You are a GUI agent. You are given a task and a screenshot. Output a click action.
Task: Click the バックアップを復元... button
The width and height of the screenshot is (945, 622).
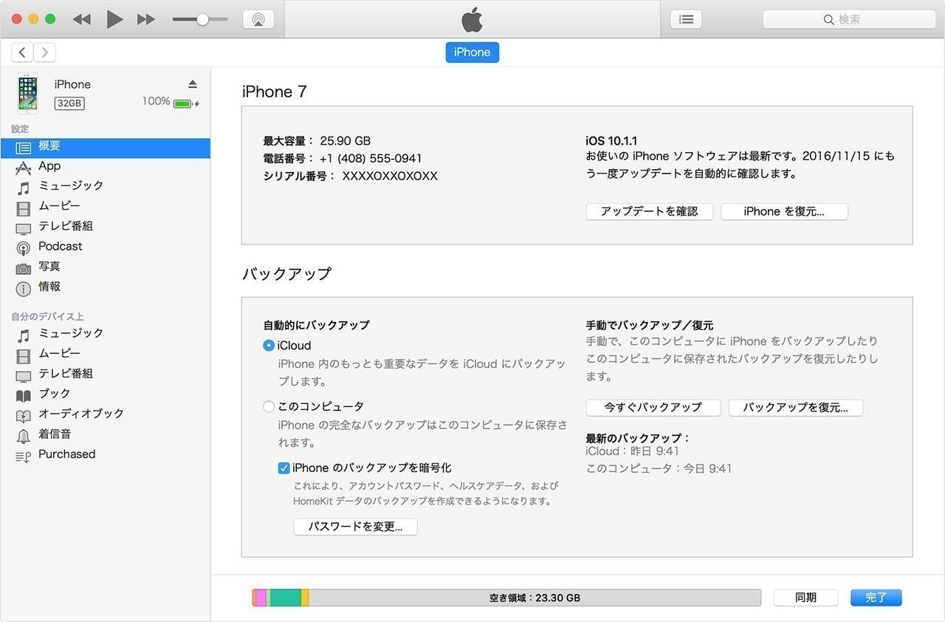[x=795, y=408]
